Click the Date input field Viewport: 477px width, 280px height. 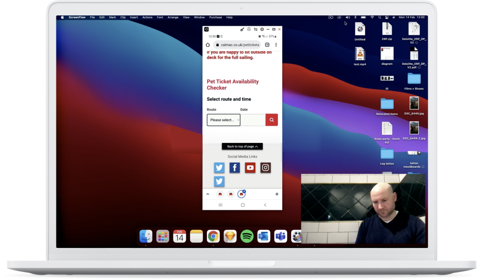coord(253,120)
